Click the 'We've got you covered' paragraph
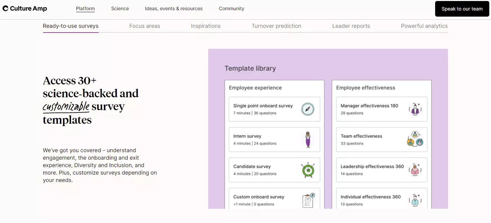The width and height of the screenshot is (491, 223). click(100, 165)
